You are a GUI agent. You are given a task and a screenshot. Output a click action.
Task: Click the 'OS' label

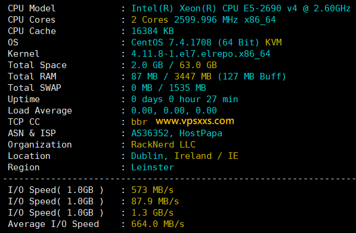click(x=13, y=42)
